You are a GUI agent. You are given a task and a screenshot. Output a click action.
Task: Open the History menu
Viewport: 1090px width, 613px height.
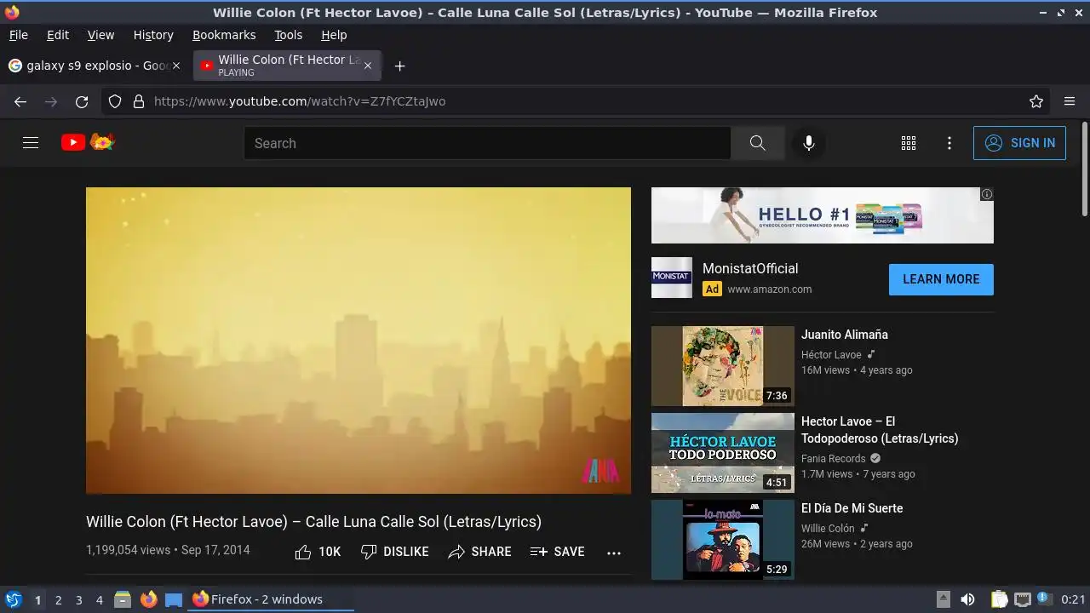[x=153, y=35]
